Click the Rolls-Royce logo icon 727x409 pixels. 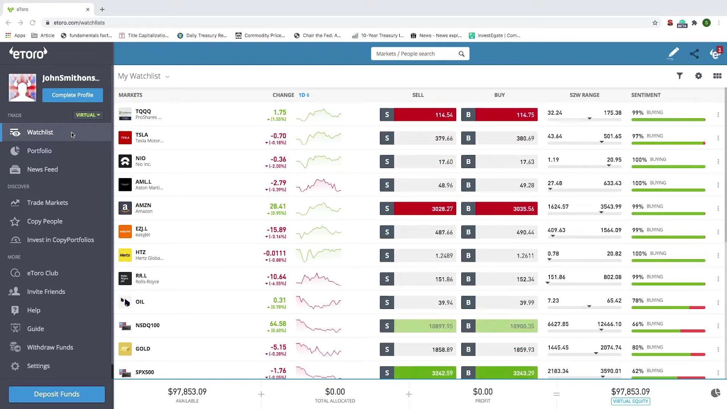125,279
